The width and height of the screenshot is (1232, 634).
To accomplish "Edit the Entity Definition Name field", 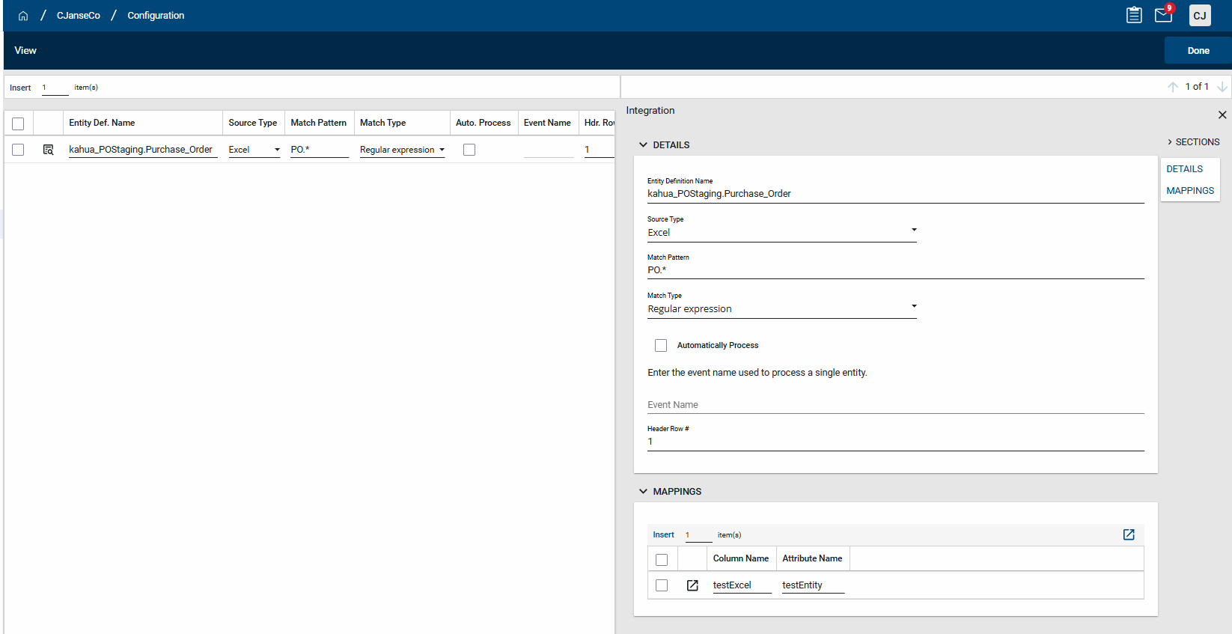I will 896,194.
